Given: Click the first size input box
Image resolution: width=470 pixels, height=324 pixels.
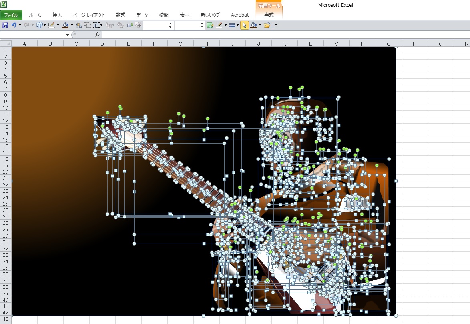Looking at the screenshot, I should (156, 26).
